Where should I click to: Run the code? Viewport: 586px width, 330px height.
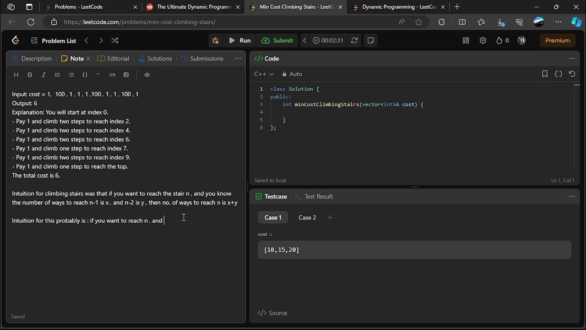click(239, 40)
